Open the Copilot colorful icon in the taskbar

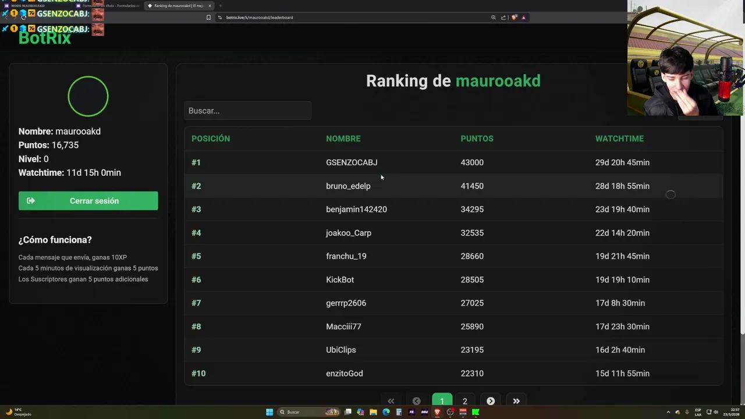tap(360, 412)
